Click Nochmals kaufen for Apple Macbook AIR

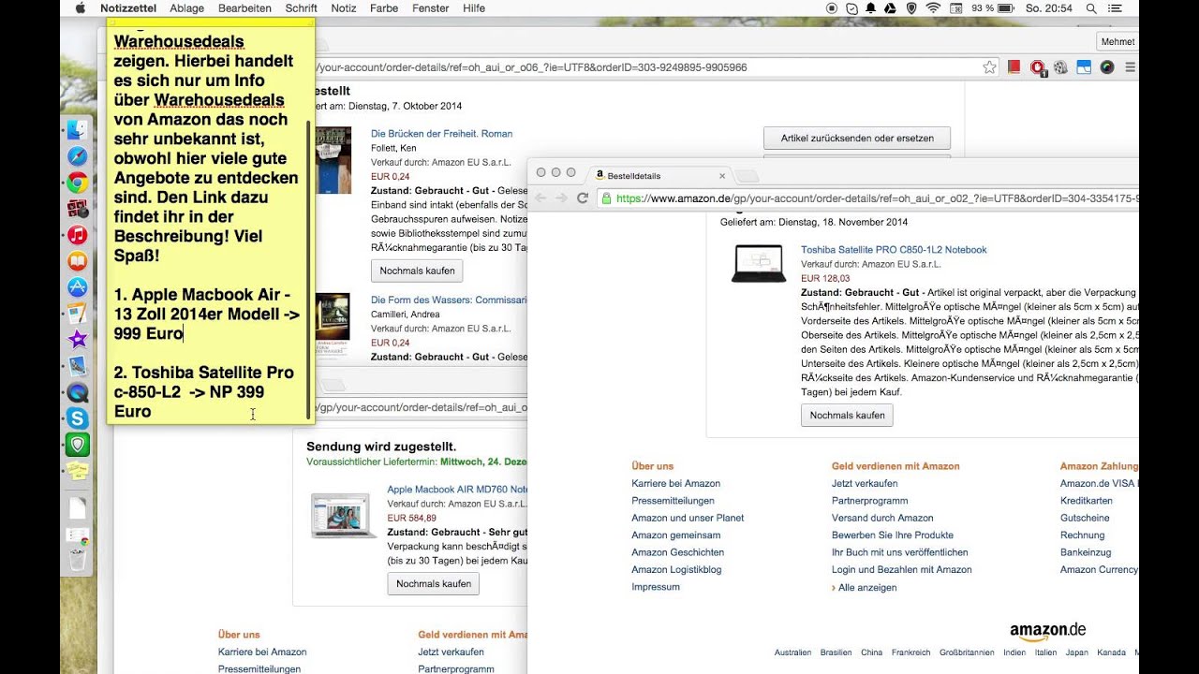coord(434,583)
